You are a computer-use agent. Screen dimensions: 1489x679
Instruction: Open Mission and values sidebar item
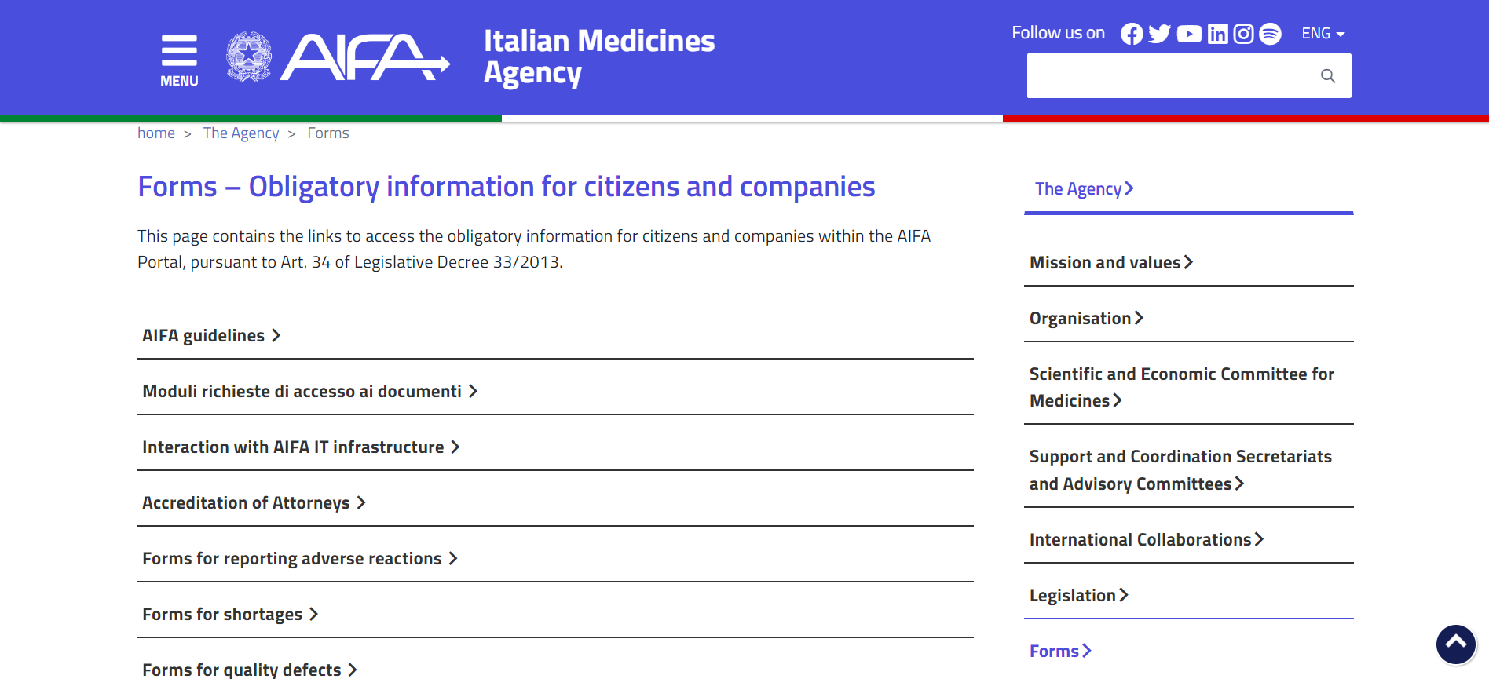pos(1111,263)
